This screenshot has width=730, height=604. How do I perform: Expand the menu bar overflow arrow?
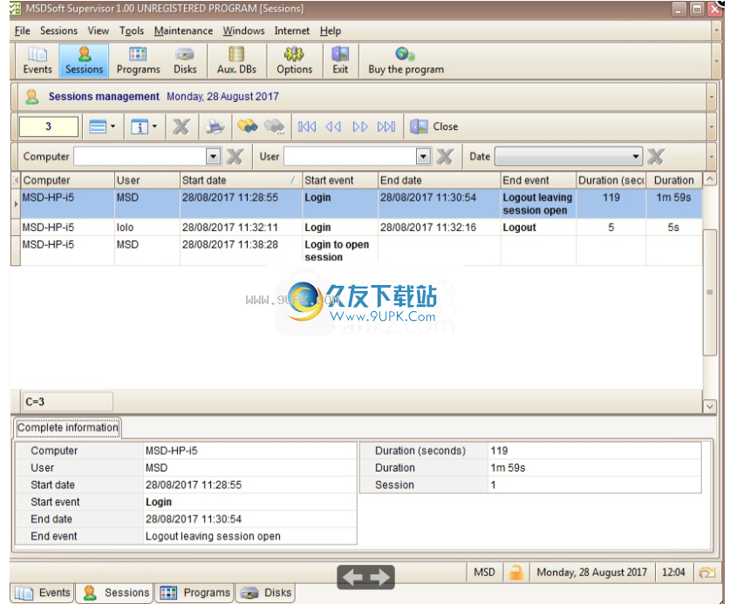[x=715, y=31]
